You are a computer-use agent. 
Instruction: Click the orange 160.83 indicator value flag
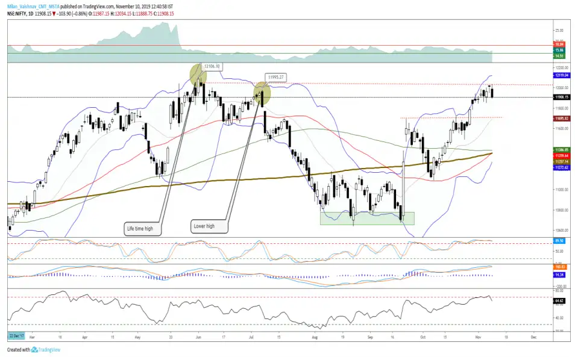point(559,267)
